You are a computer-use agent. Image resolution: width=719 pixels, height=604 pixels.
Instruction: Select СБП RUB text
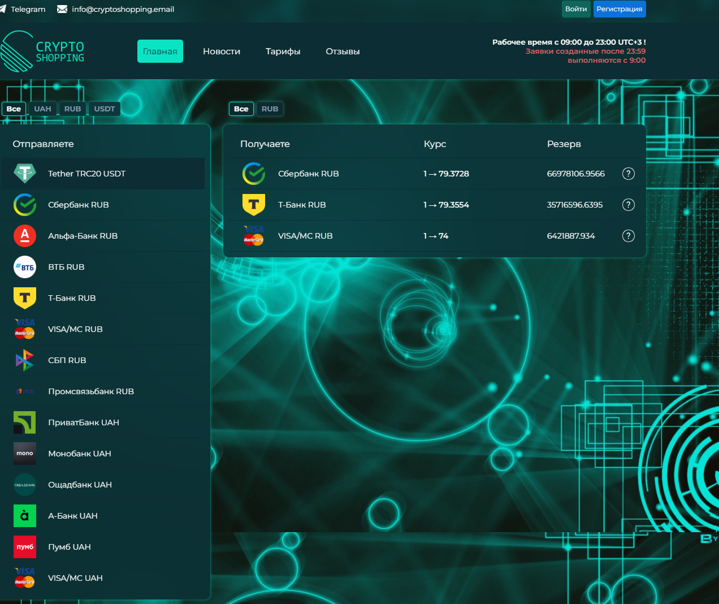tap(67, 360)
